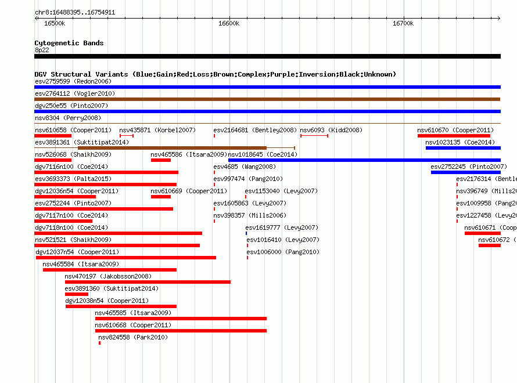The image size is (517, 383).
Task: Click the esv3693373 (Palta2015) label
Action: (x=73, y=179)
